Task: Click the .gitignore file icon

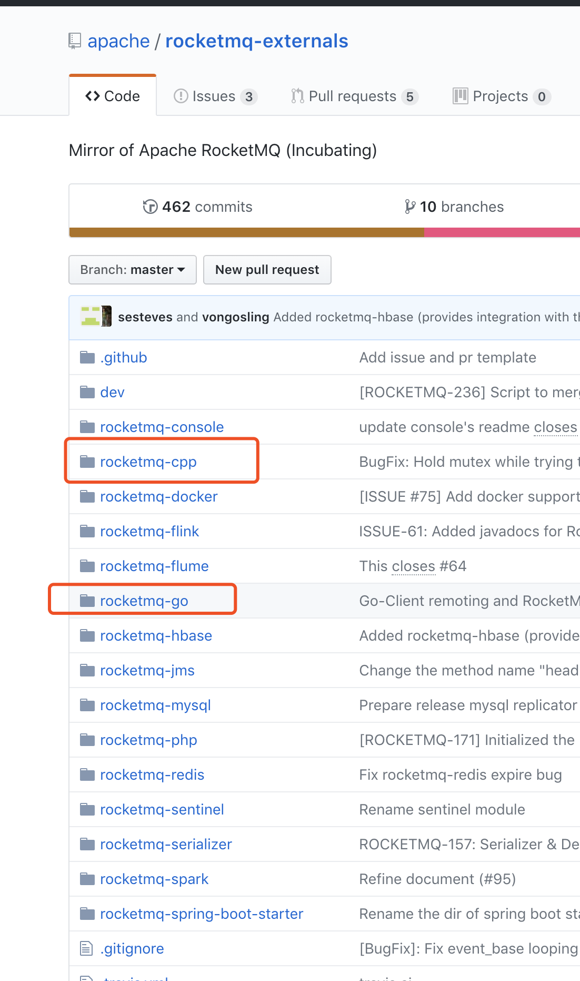Action: coord(86,949)
